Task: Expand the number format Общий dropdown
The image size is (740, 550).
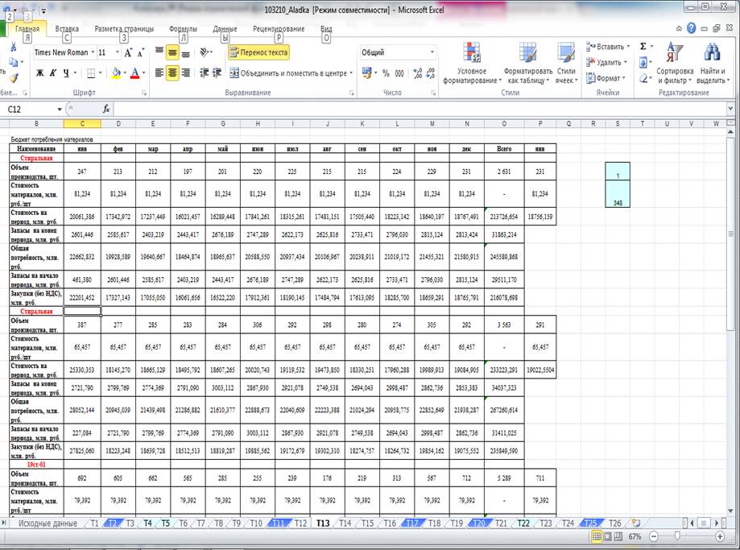Action: pyautogui.click(x=432, y=52)
